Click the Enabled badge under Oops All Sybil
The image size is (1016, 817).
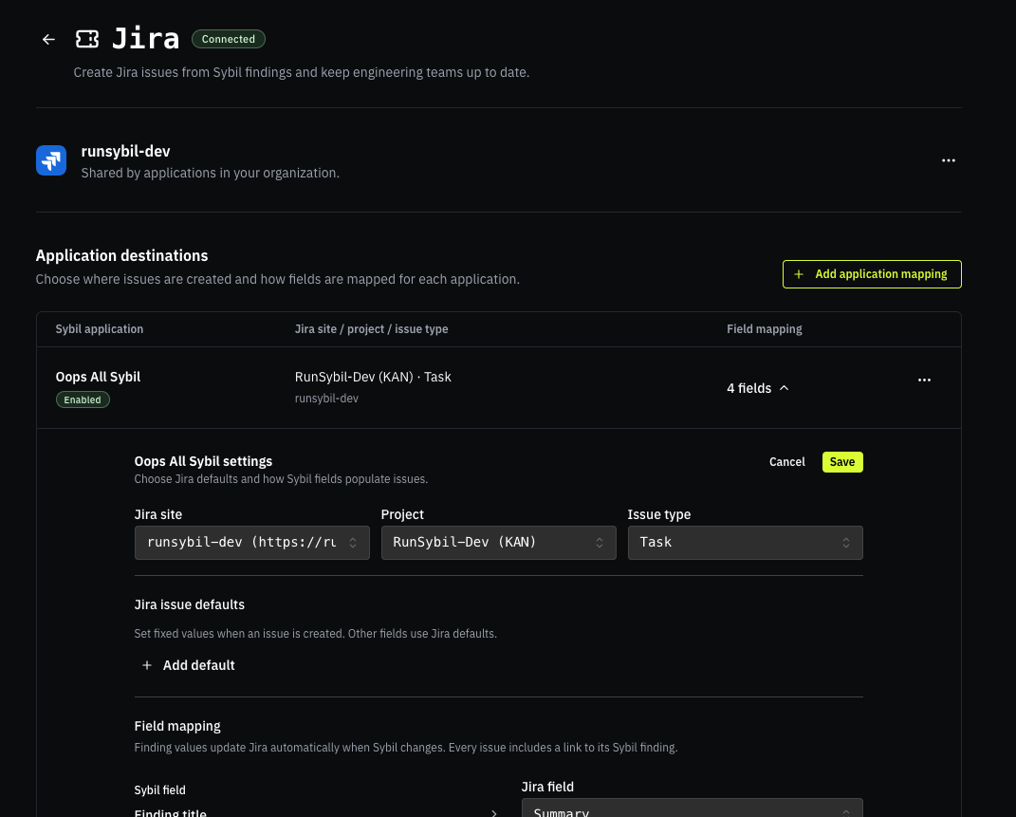click(83, 399)
